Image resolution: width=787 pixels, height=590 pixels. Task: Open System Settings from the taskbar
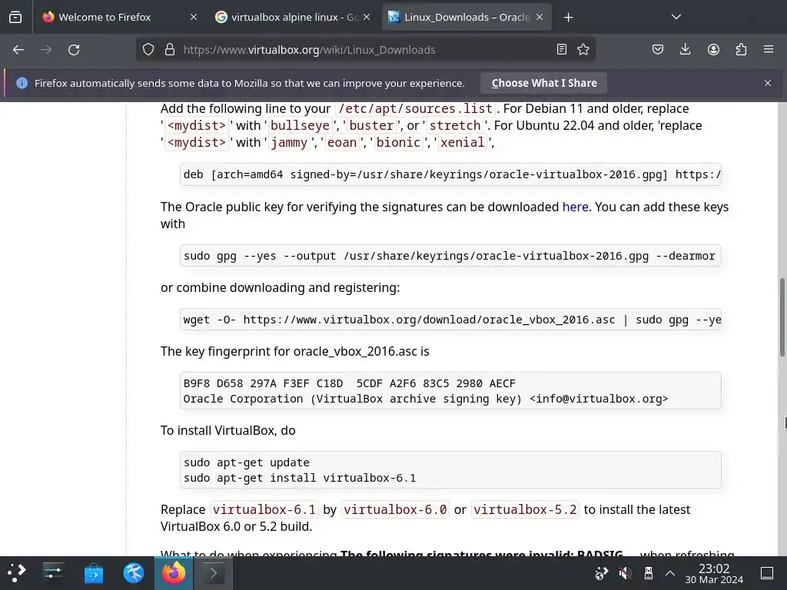pyautogui.click(x=53, y=573)
